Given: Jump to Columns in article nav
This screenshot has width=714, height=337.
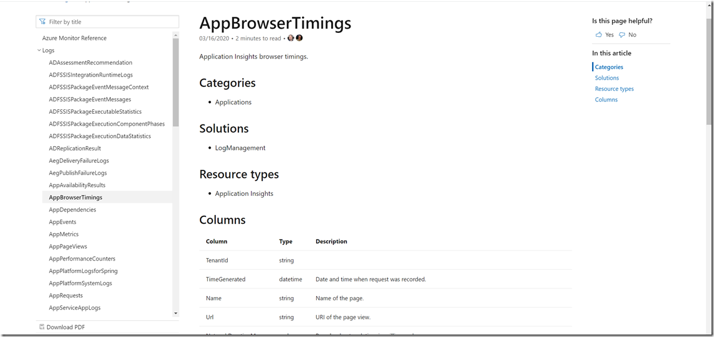Looking at the screenshot, I should click(606, 100).
